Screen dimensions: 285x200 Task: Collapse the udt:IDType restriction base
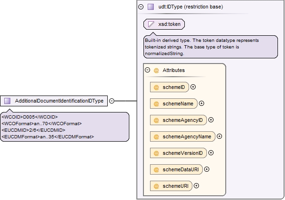pos(141,7)
